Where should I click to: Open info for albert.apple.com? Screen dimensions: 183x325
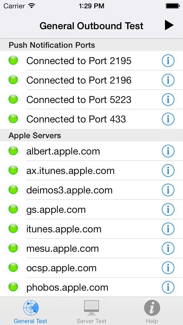[x=168, y=151]
